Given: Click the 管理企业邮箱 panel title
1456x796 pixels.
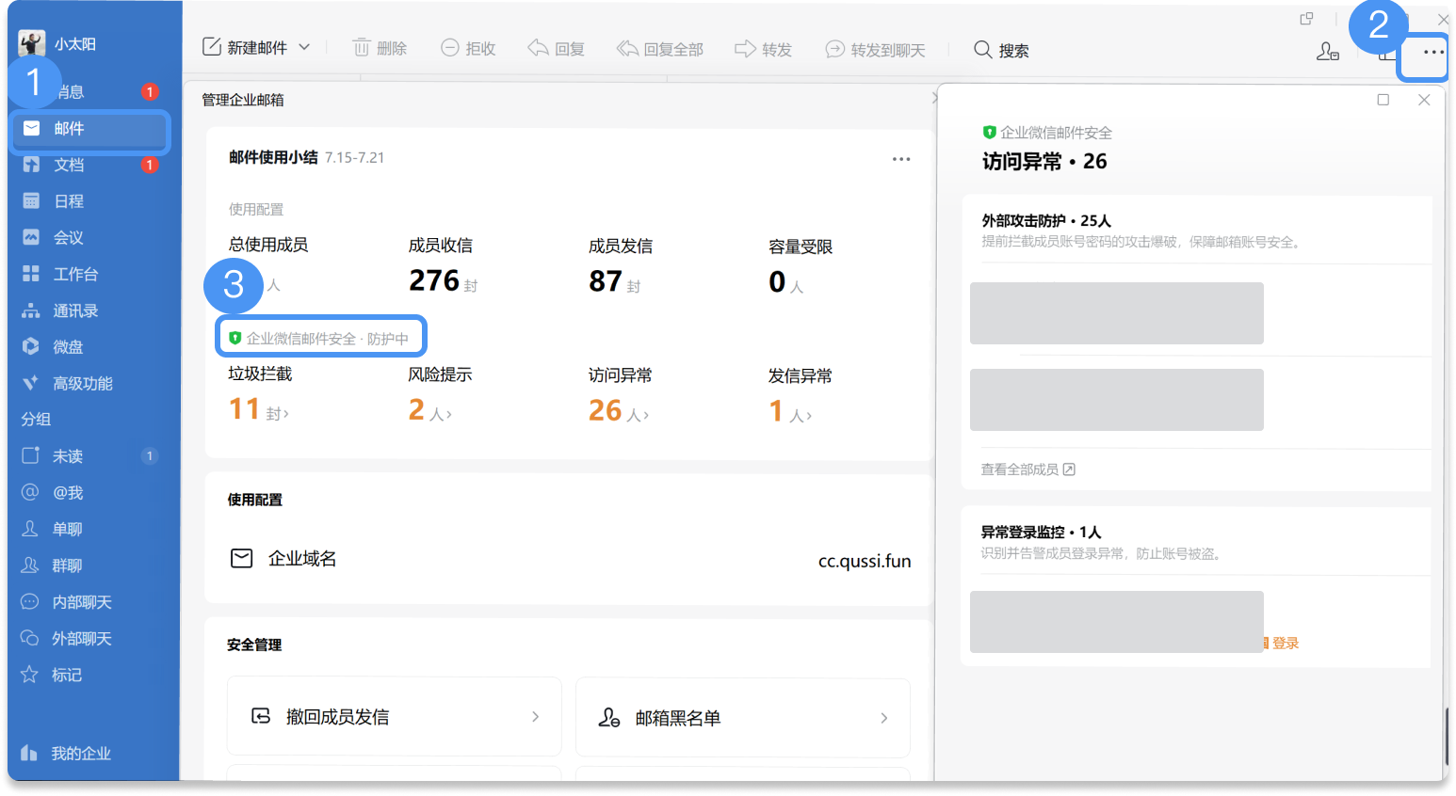Looking at the screenshot, I should 243,100.
